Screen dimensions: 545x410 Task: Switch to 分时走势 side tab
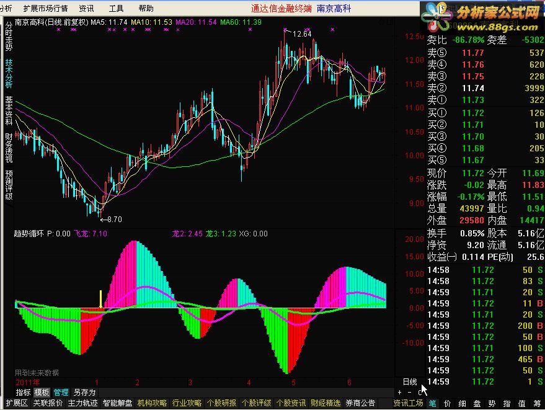pyautogui.click(x=9, y=36)
